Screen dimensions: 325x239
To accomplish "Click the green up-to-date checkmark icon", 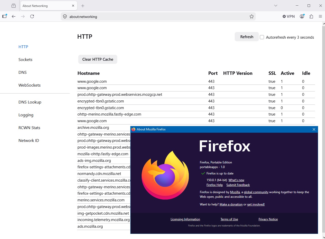I will tap(203, 173).
